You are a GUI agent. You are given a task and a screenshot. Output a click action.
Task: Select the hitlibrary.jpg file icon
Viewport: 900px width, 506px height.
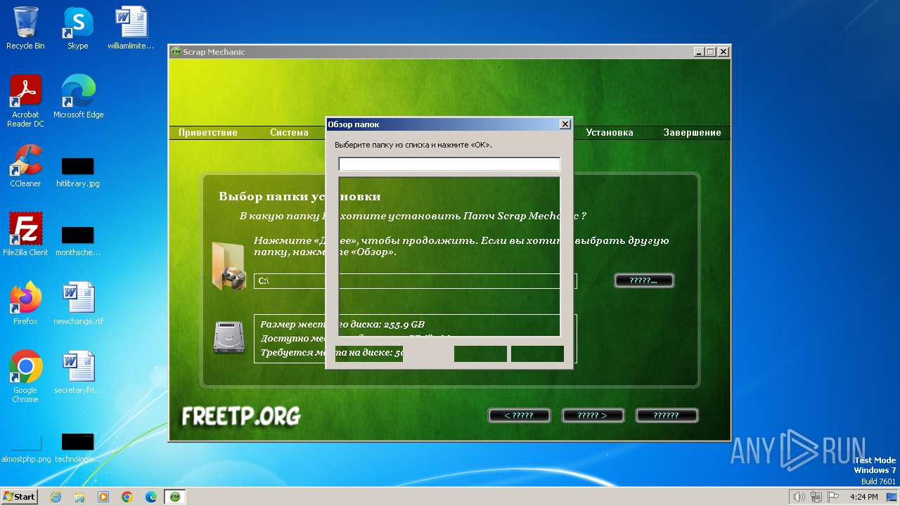tap(78, 172)
